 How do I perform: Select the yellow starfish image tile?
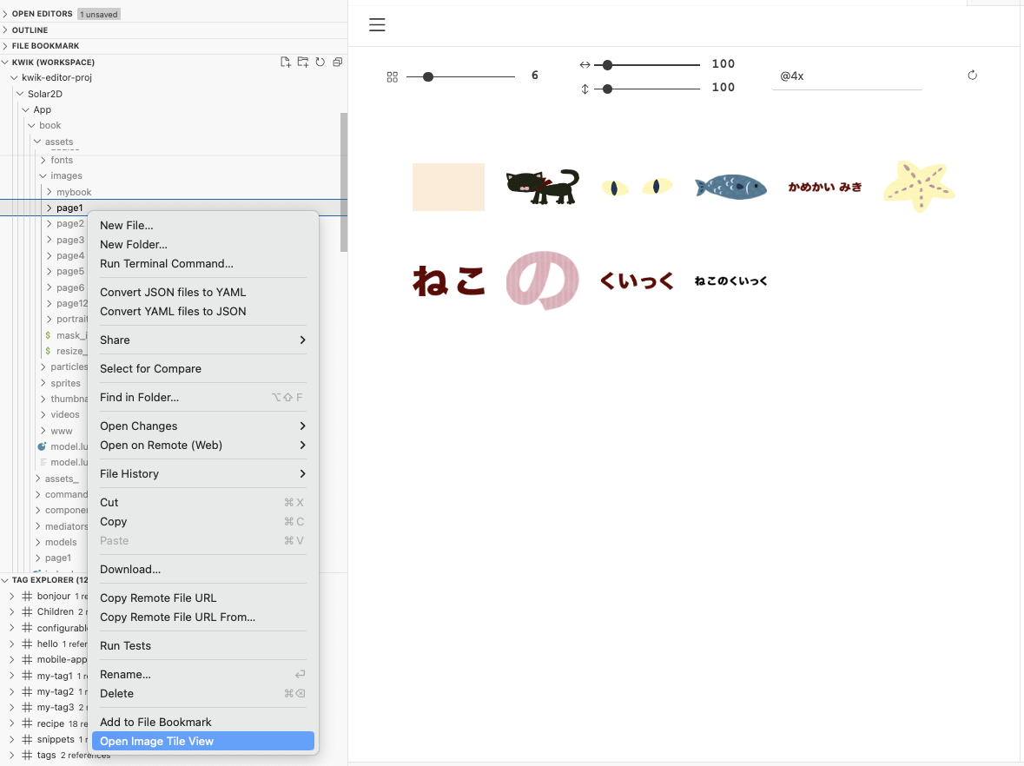pyautogui.click(x=918, y=187)
